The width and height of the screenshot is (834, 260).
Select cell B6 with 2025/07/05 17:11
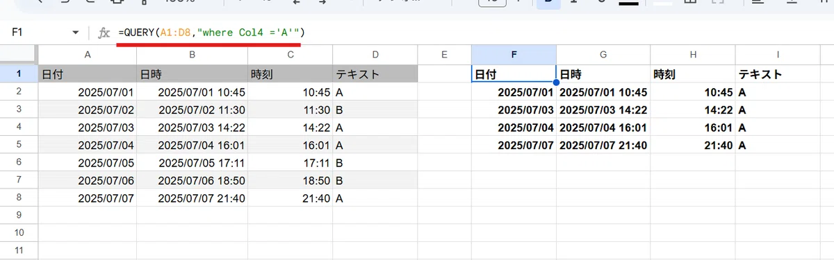192,163
